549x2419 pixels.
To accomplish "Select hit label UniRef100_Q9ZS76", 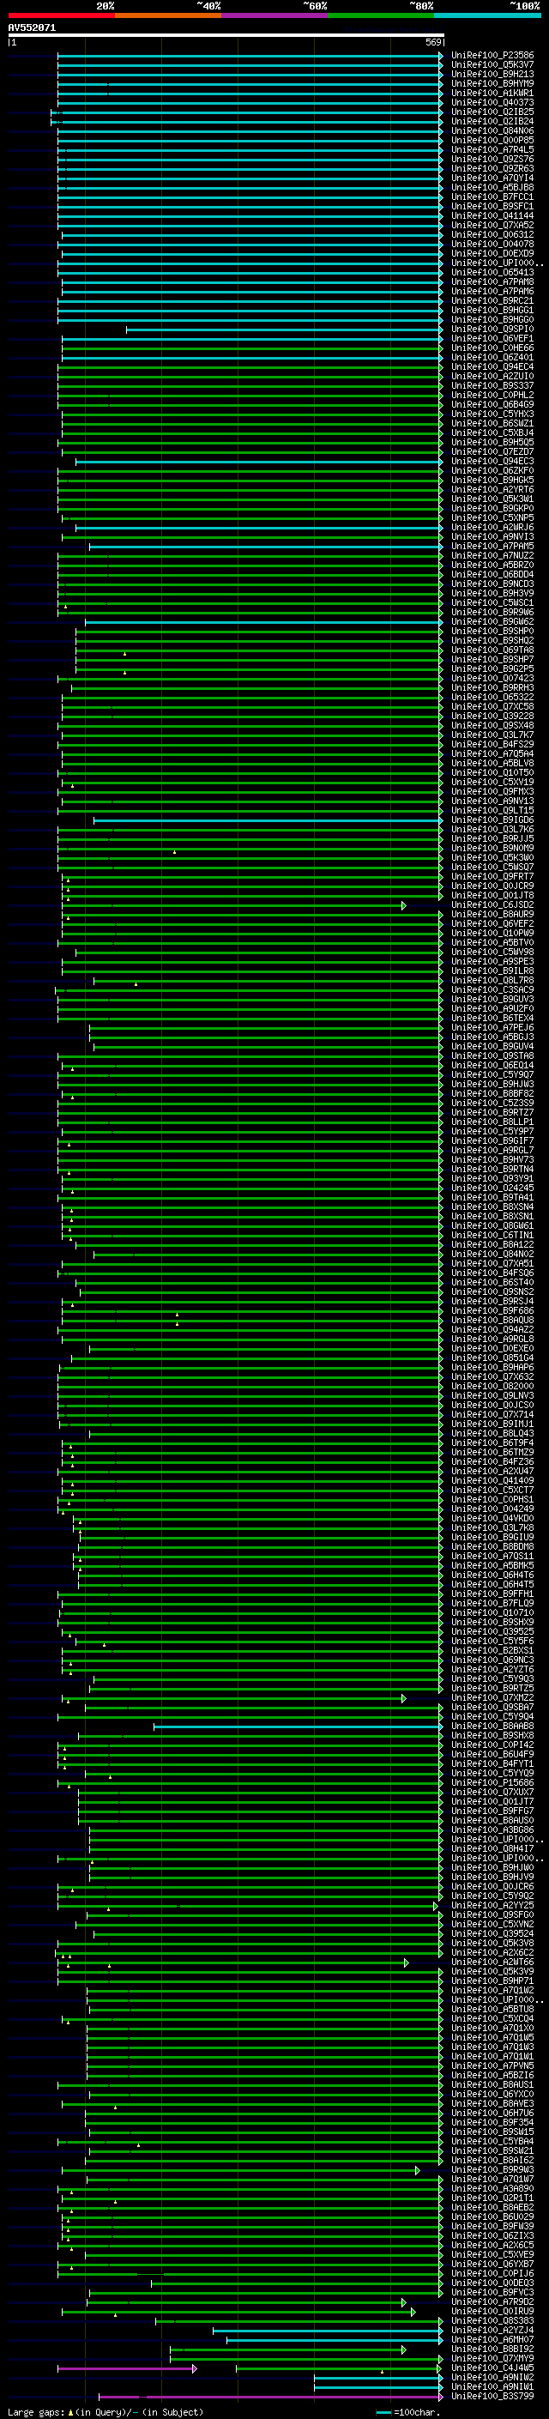I will (x=492, y=159).
